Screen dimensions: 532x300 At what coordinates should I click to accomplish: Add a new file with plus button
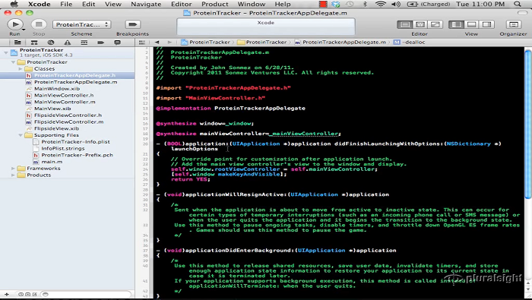click(x=7, y=294)
